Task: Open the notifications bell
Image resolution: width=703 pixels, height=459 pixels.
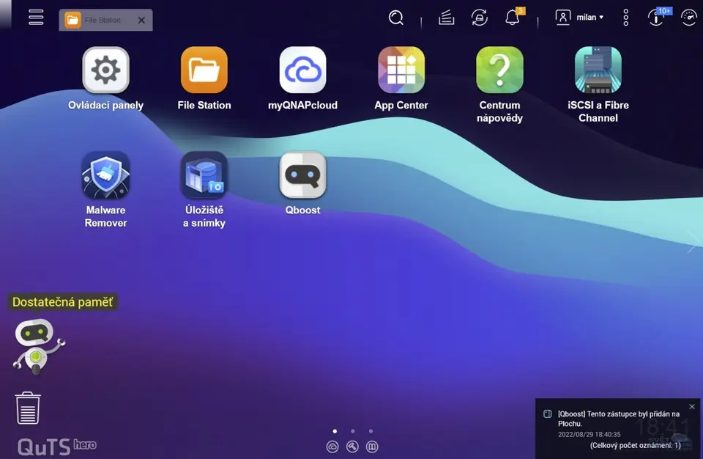Action: pyautogui.click(x=513, y=18)
